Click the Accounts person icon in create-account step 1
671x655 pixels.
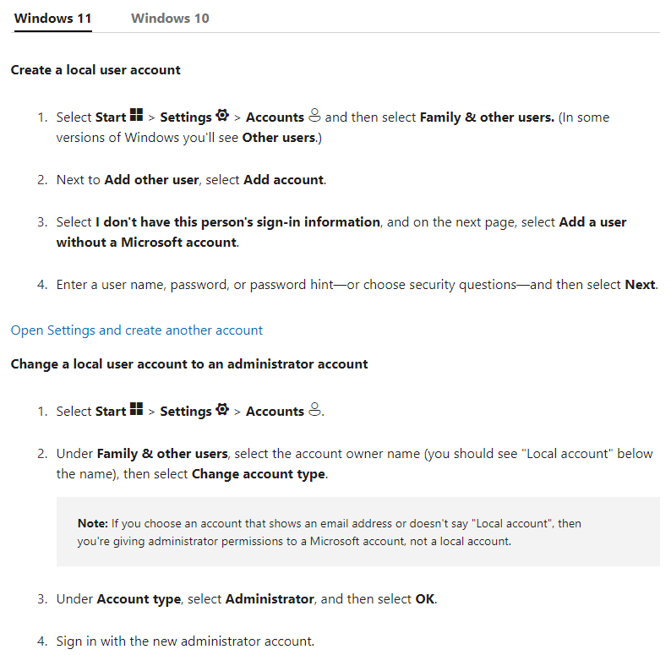coord(314,115)
